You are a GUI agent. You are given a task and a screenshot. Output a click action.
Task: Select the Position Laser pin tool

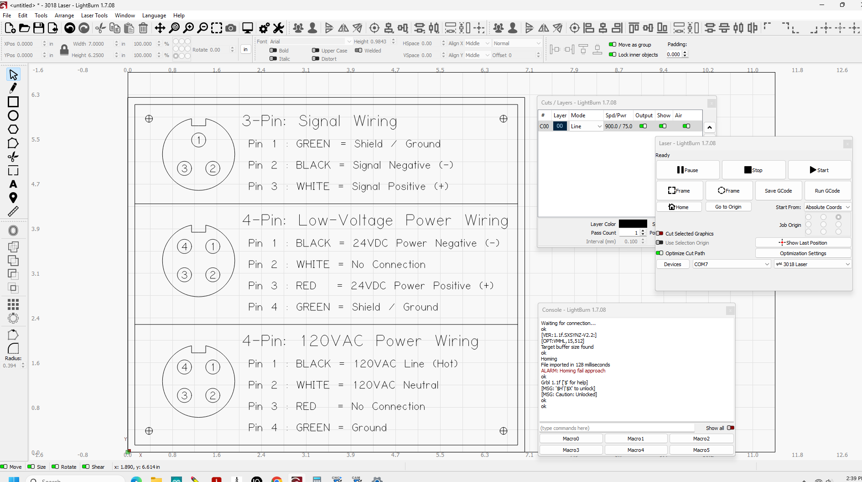(x=13, y=198)
